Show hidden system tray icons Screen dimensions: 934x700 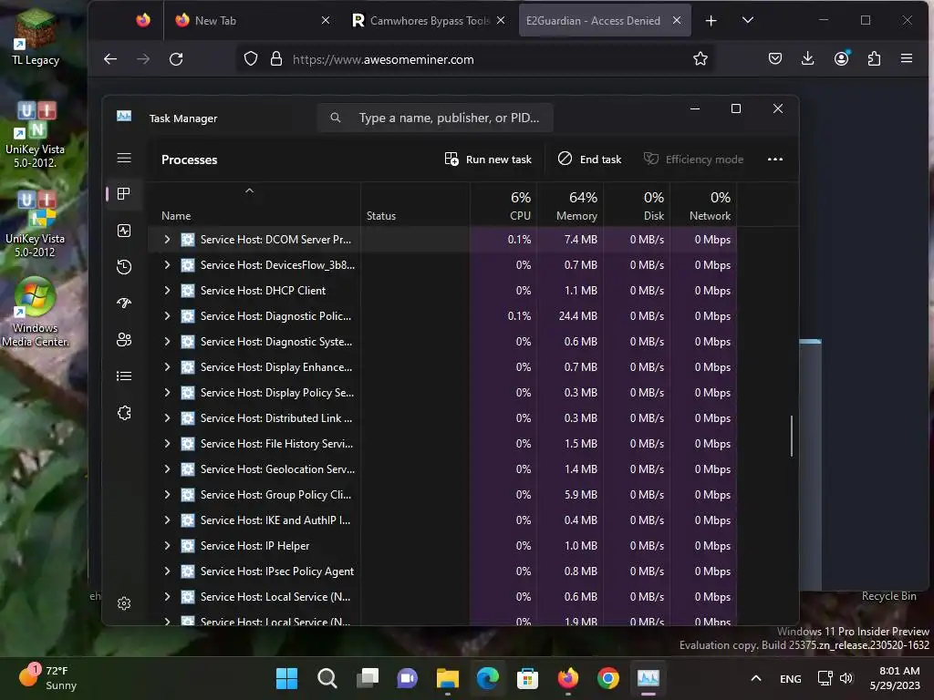(x=756, y=678)
